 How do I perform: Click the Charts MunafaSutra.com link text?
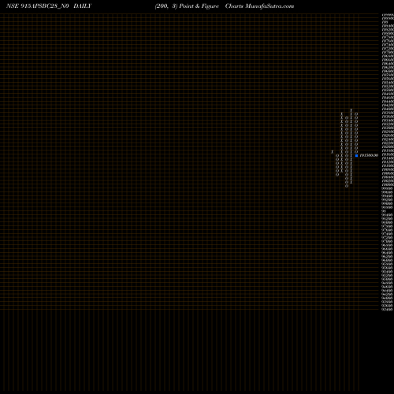point(259,6)
